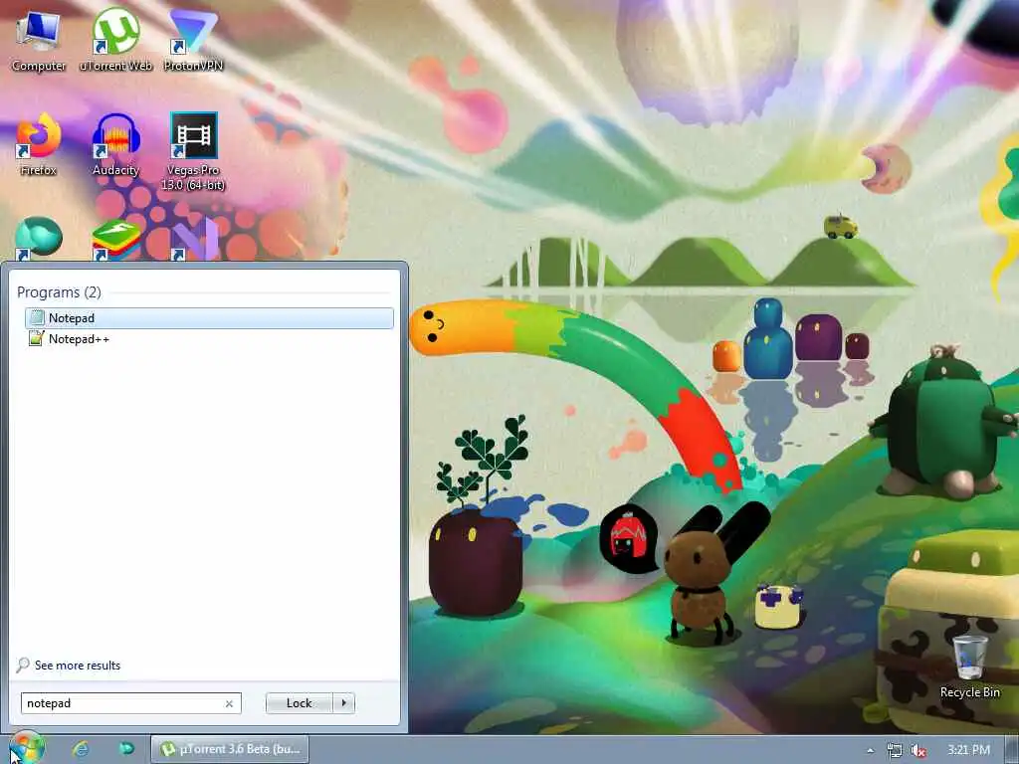
Task: Open Internet Explorer from the taskbar
Action: [x=81, y=749]
